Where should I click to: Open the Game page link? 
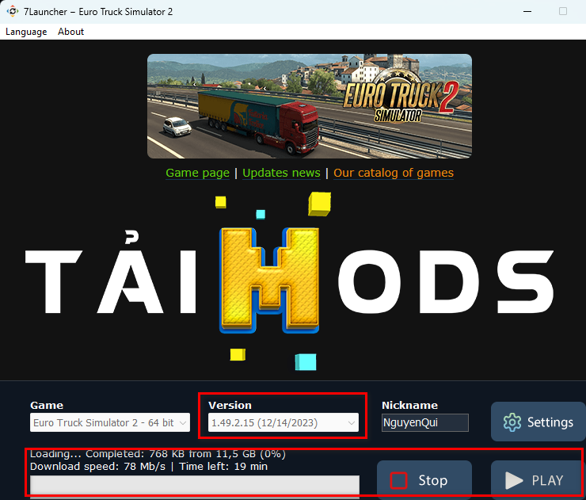tap(197, 173)
